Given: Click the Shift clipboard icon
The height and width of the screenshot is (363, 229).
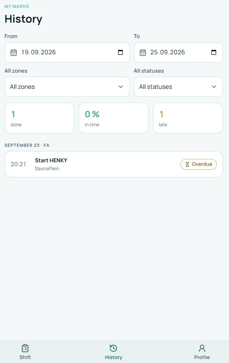Looking at the screenshot, I should pos(25,348).
